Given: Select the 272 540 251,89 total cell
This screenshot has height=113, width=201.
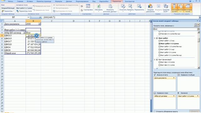Looking at the screenshot, I should click(x=33, y=53).
